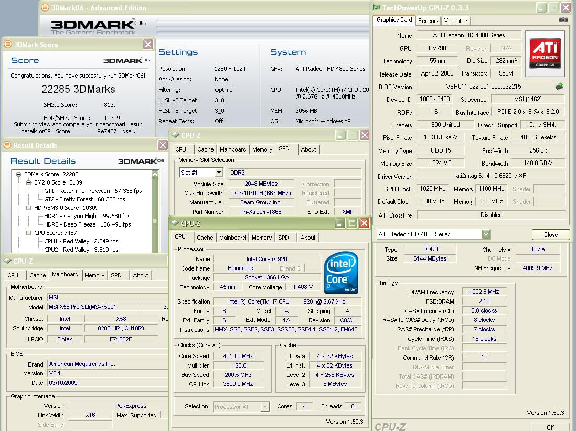Screen dimensions: 576x431
Task: Open the CPU tab in the CPU-Z SPD window
Action: [x=181, y=150]
